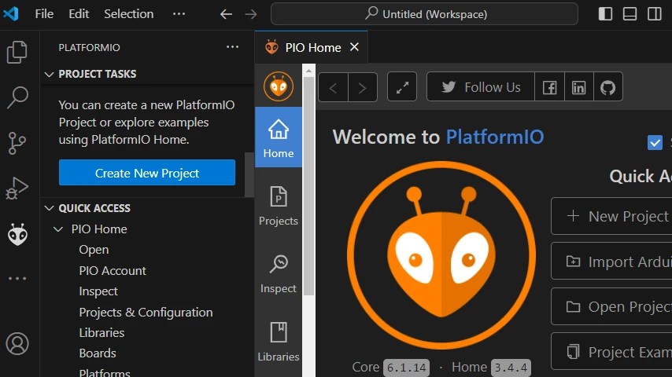Select PlatformIO alien icon in activity bar

17,234
